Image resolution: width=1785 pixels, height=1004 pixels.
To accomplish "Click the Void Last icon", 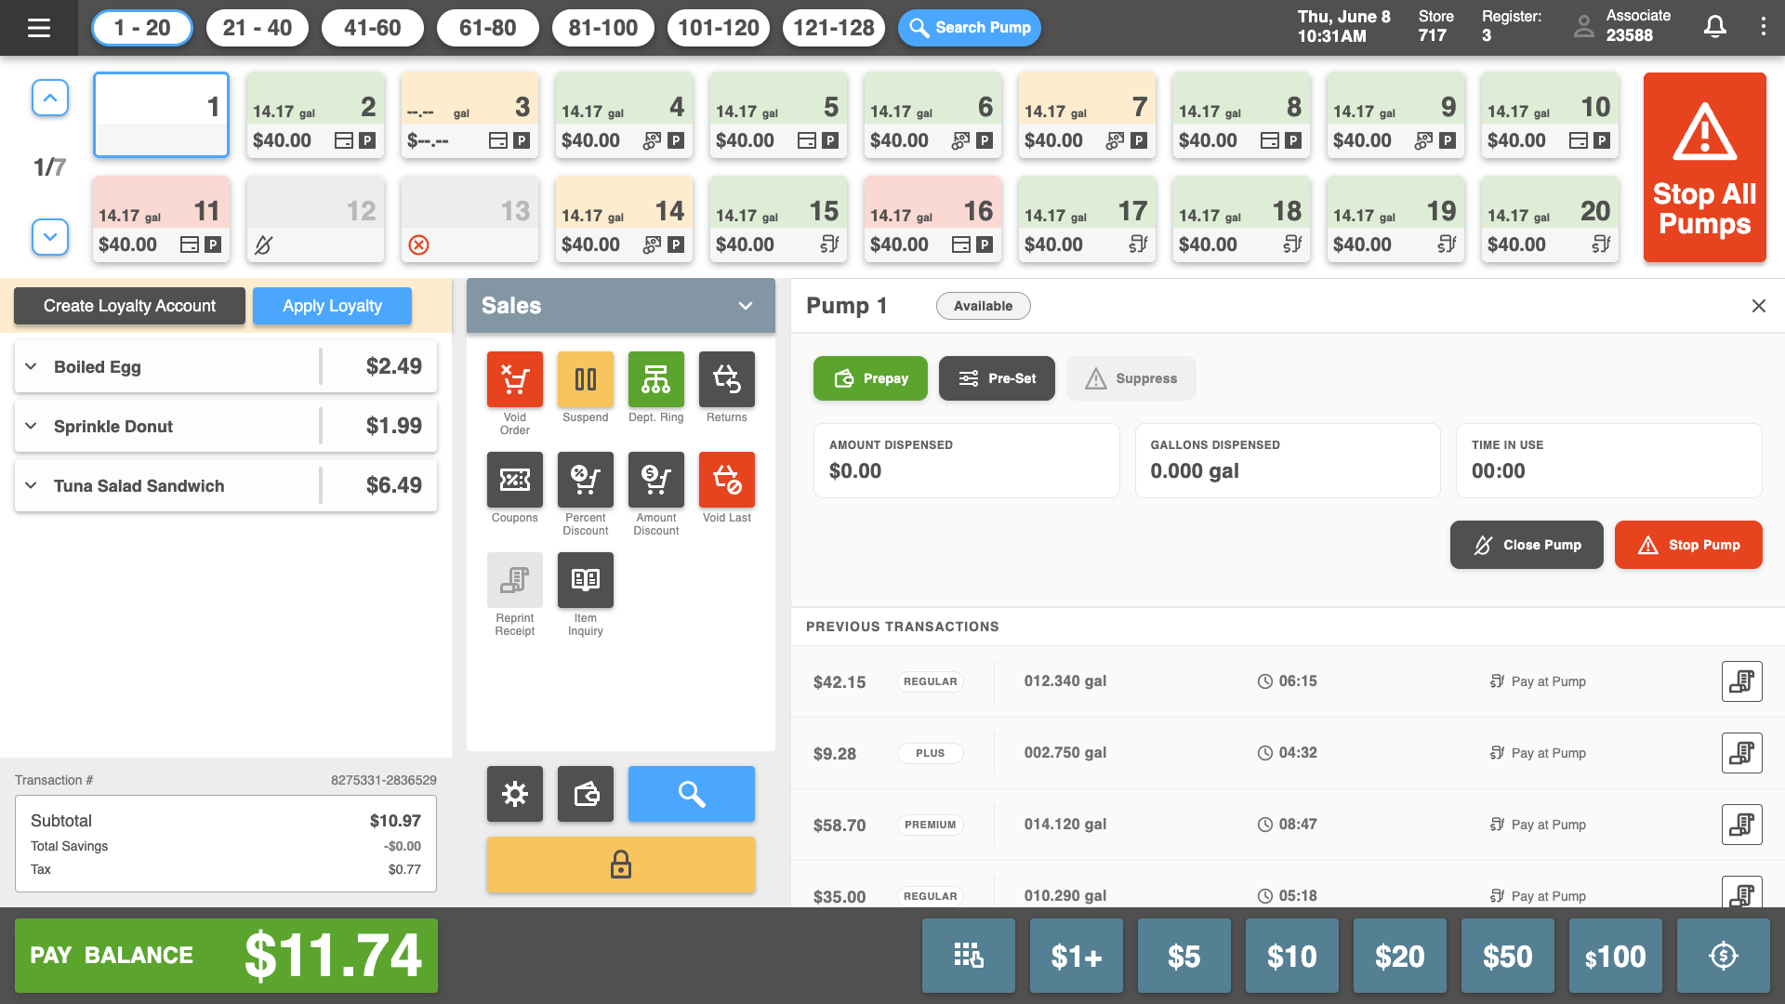I will [726, 480].
